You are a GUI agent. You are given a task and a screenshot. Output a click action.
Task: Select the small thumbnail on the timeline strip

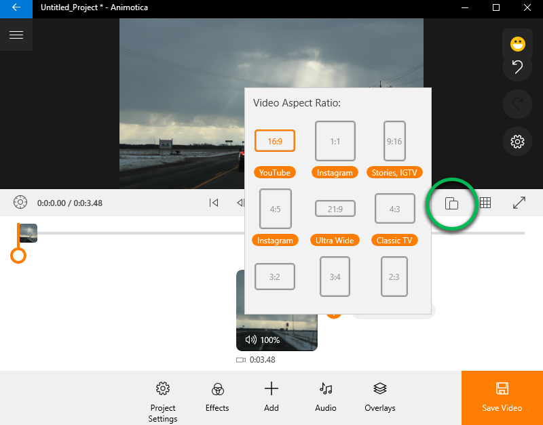pyautogui.click(x=28, y=233)
